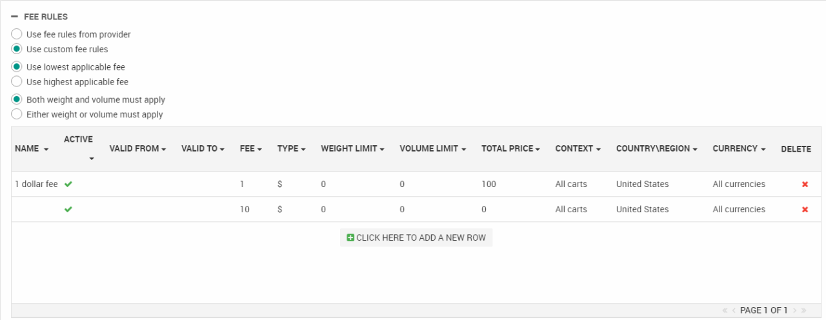Screen dimensions: 826x320
Task: Choose Either weight or volume must apply
Action: (x=17, y=114)
